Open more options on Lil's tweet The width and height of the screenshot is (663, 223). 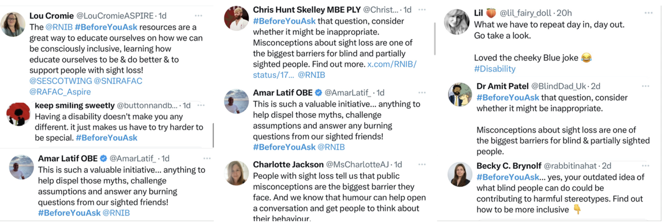648,13
